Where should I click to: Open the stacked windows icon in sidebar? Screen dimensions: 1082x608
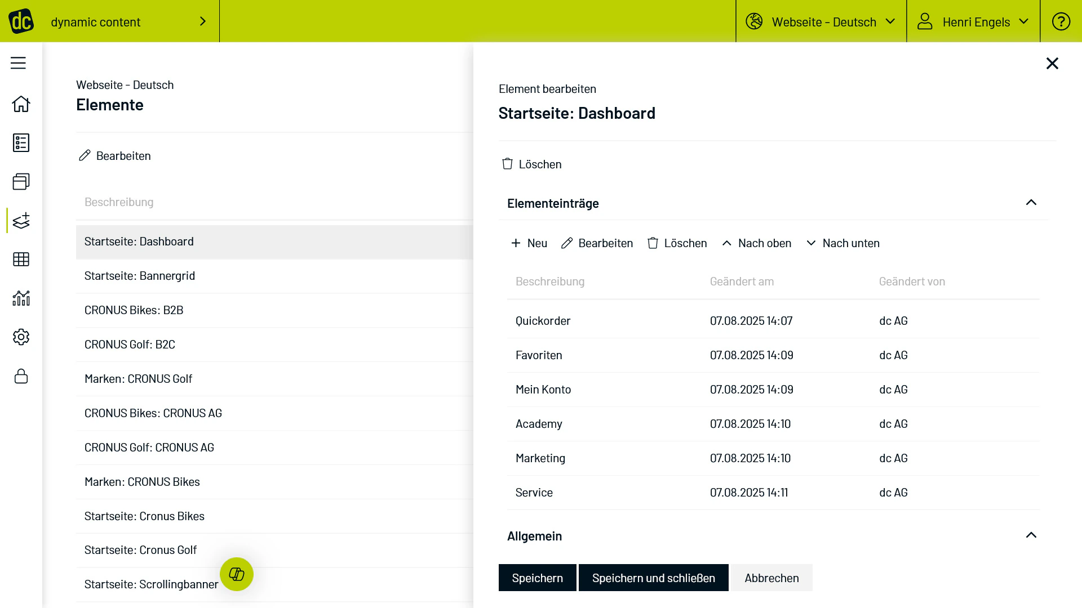(x=21, y=181)
